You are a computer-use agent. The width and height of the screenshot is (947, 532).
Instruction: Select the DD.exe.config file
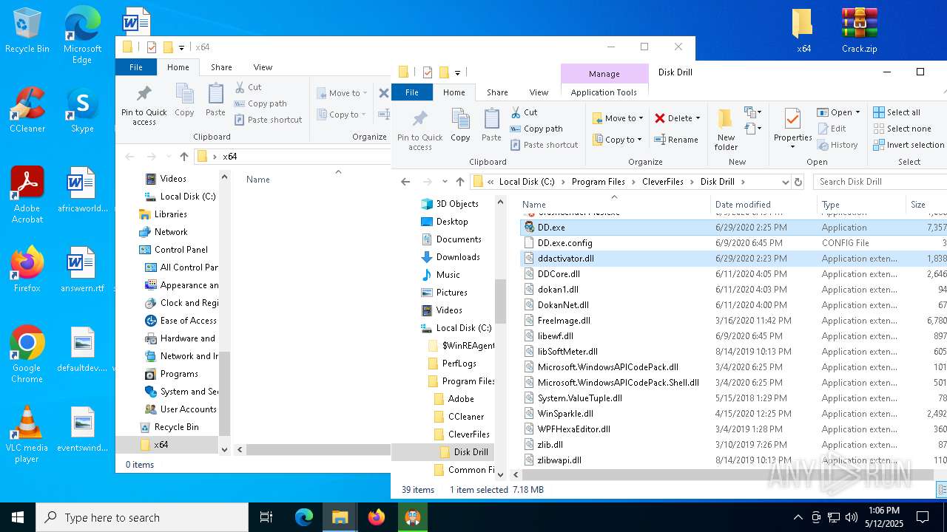565,243
